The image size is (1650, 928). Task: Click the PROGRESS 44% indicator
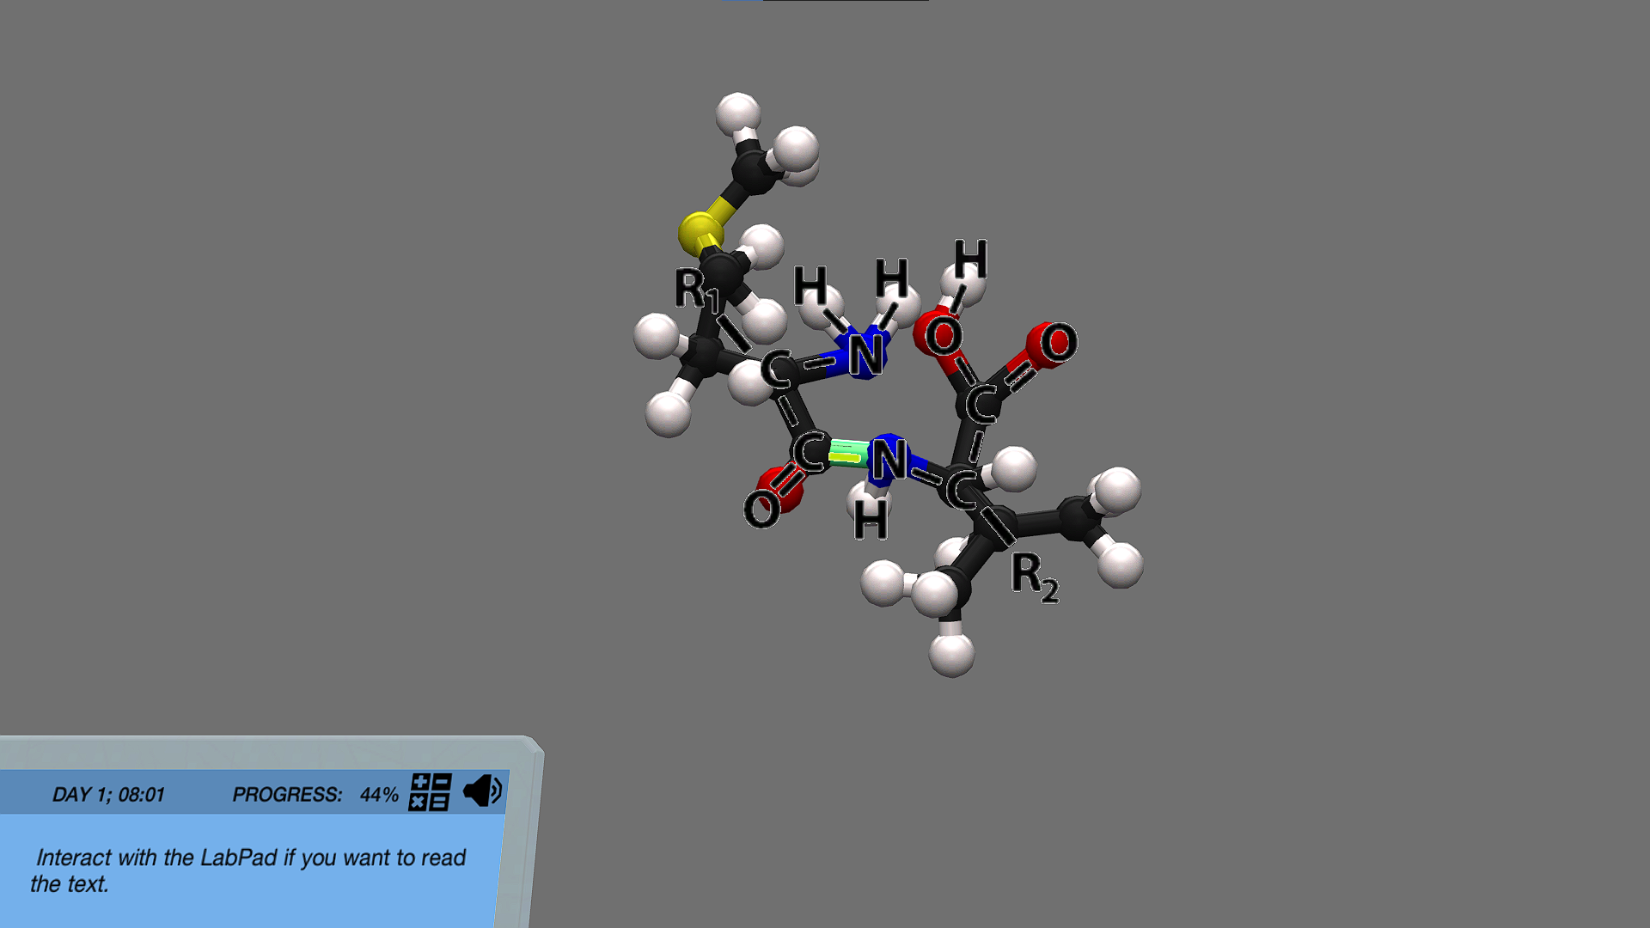[315, 794]
